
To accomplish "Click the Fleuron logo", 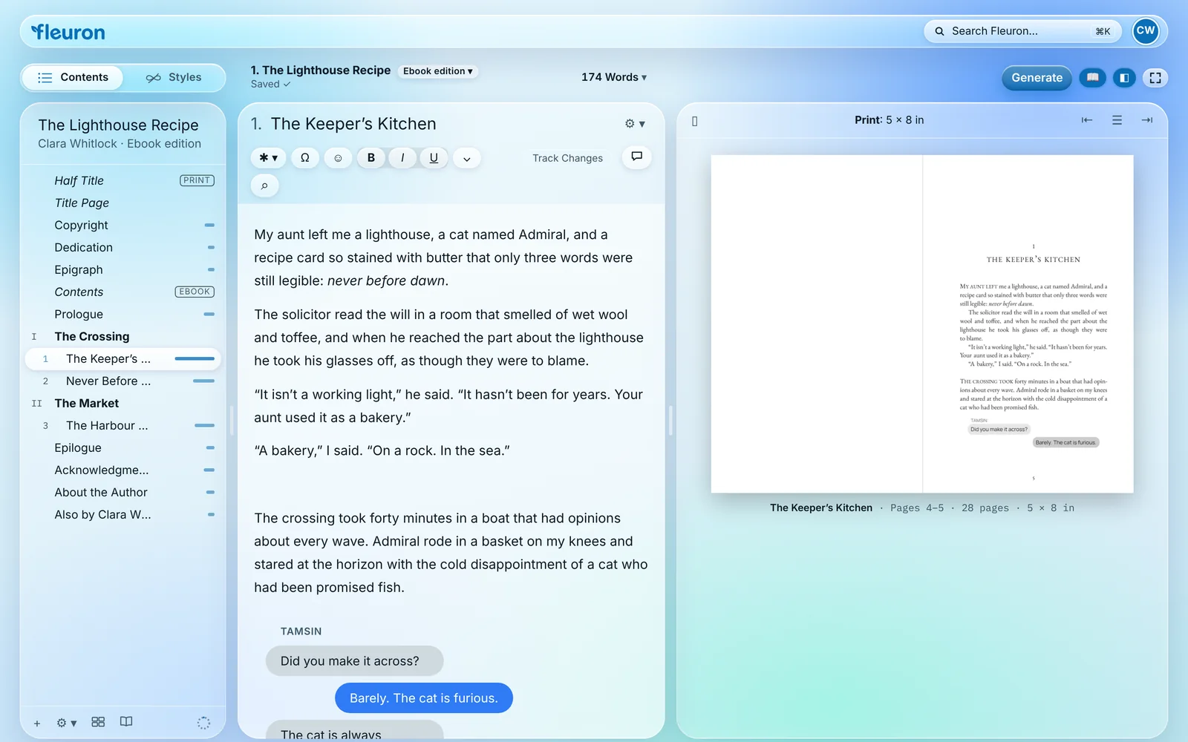I will (x=68, y=32).
